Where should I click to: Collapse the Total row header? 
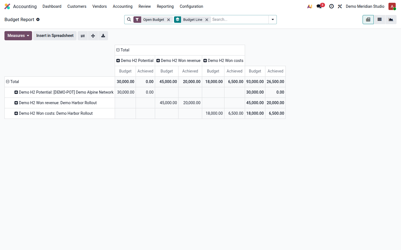click(x=60, y=82)
